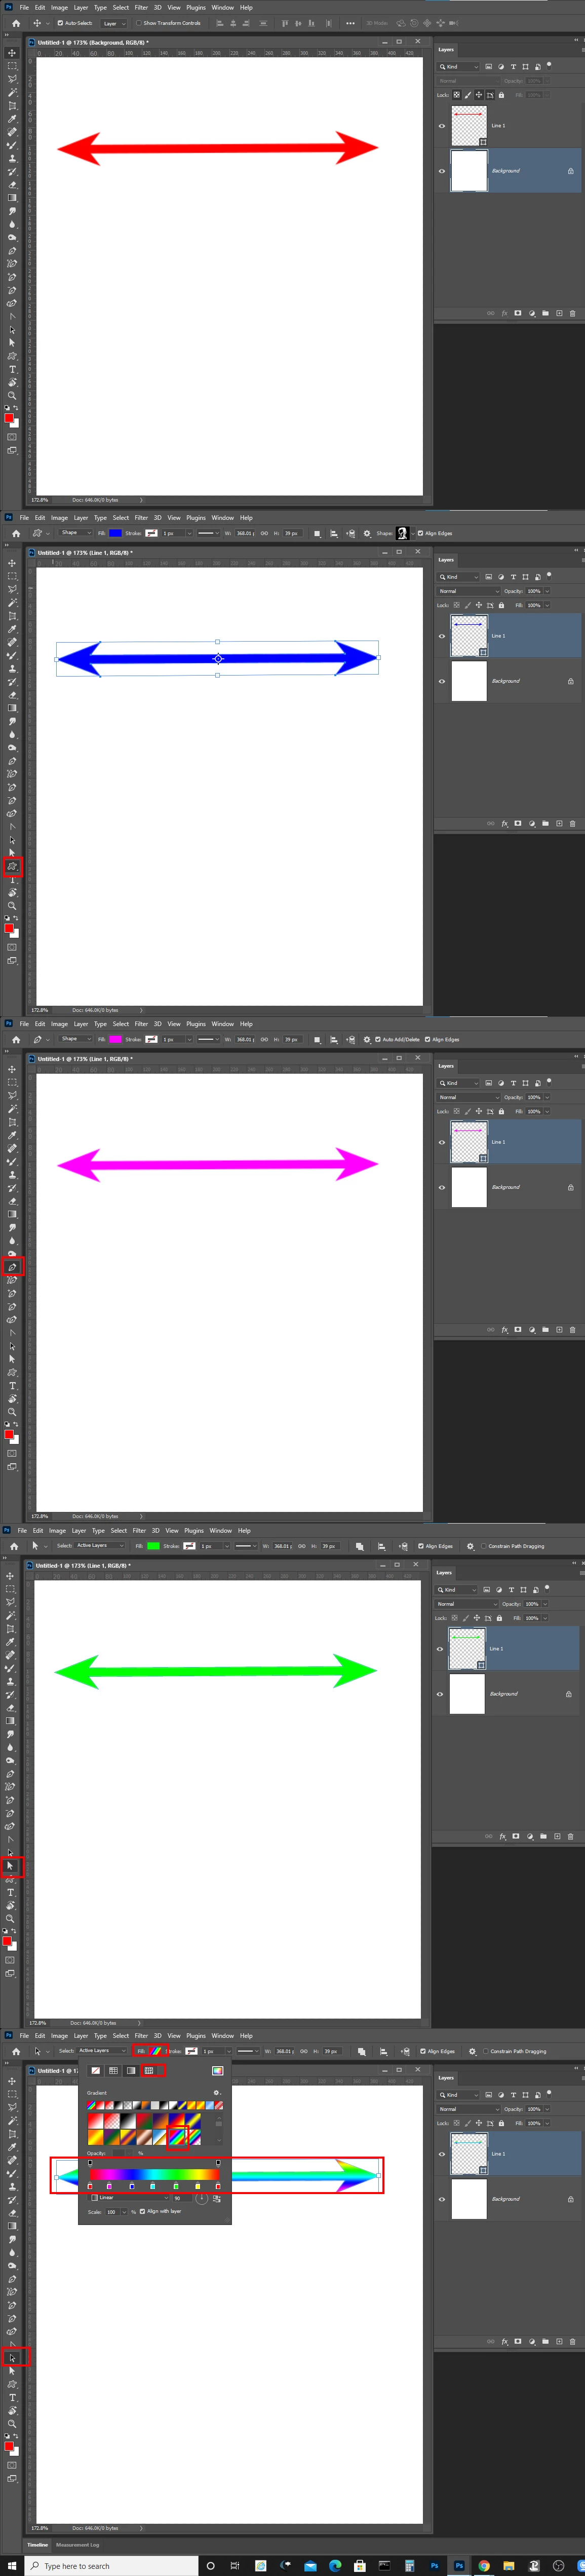Toggle Auto Add/Delete checkbox in magenta-arrow window
This screenshot has height=2576, width=585.
[377, 1039]
